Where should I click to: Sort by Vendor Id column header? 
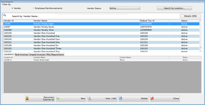coord(18,21)
